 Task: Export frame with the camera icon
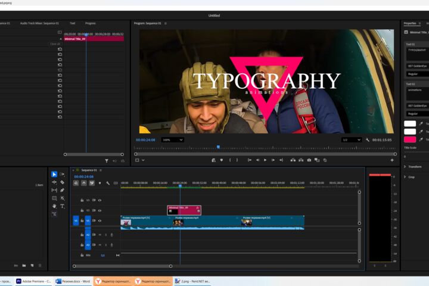[x=309, y=160]
